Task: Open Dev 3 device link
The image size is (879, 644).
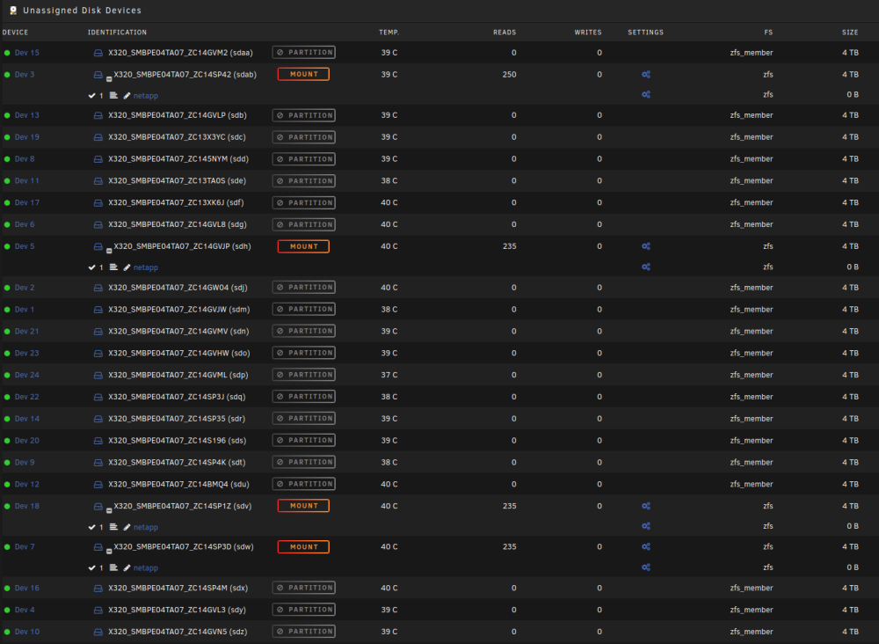Action: 25,75
